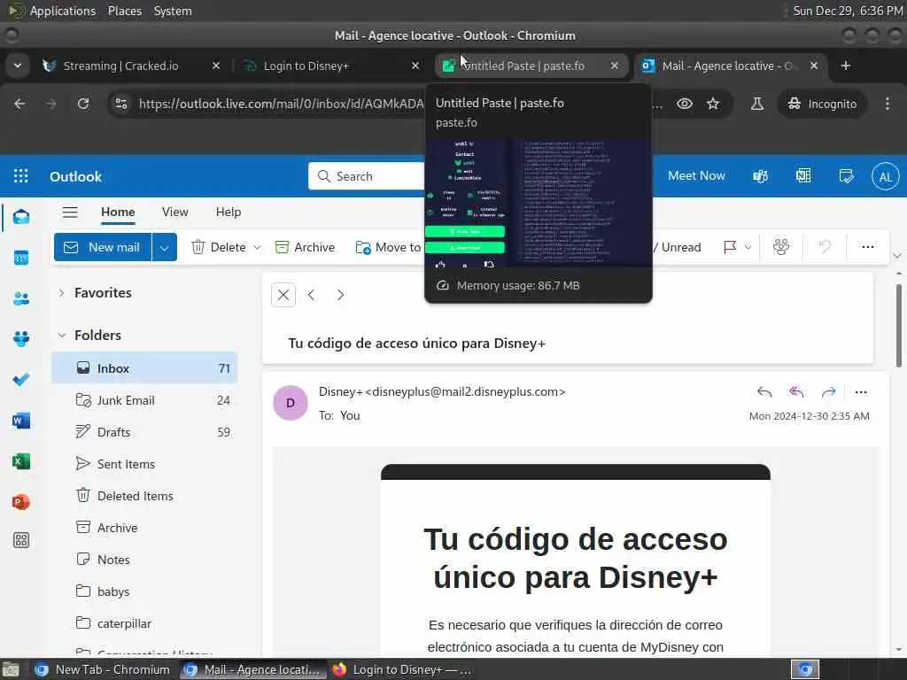This screenshot has width=907, height=680.
Task: Switch to the Help ribbon tab
Action: (229, 212)
